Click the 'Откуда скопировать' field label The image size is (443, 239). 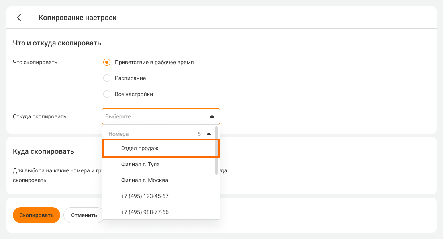point(39,116)
